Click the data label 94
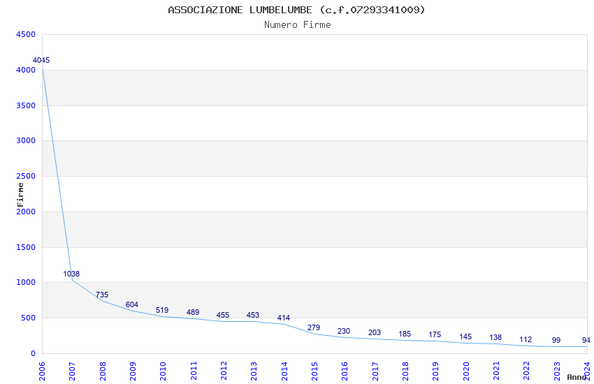The width and height of the screenshot is (594, 384). [586, 340]
